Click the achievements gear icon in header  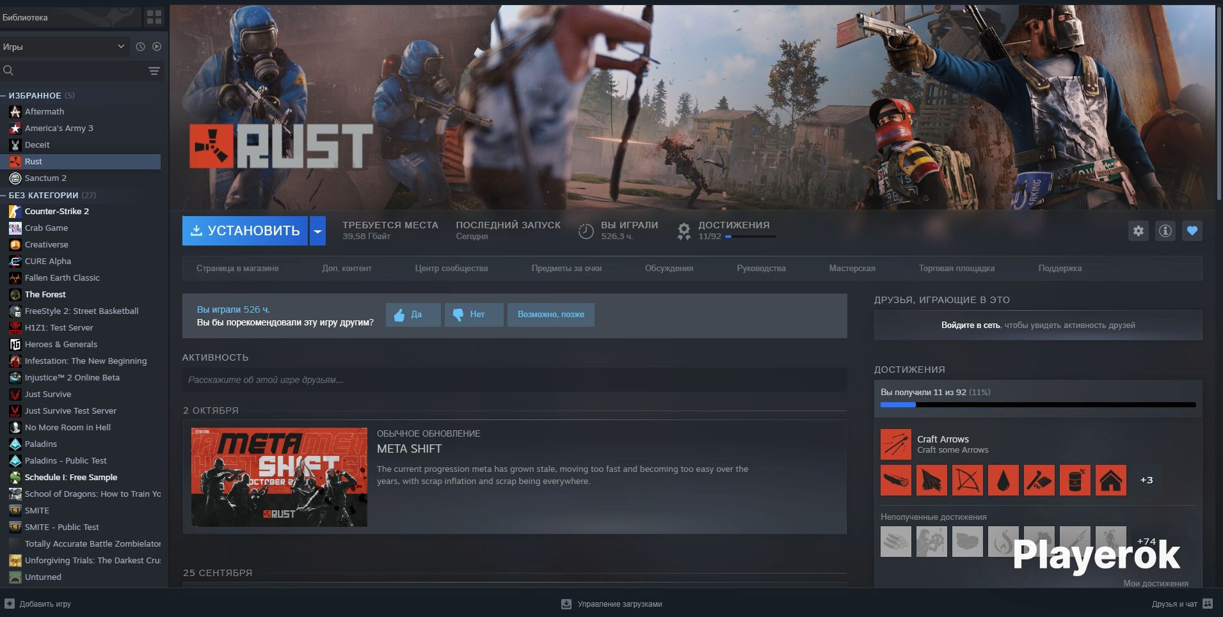(x=684, y=231)
